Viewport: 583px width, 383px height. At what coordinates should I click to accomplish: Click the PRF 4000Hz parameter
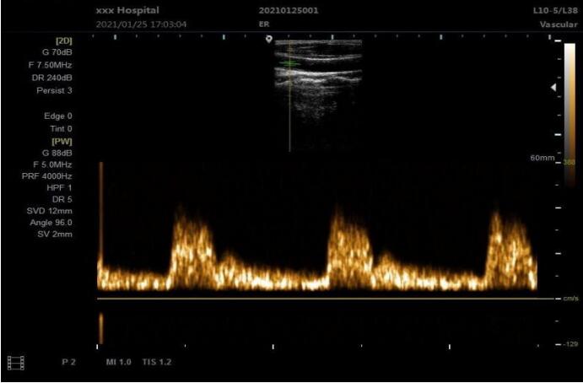[47, 175]
